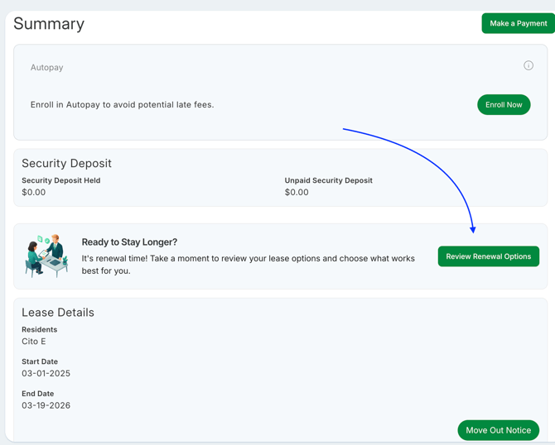Click the Lease Details heading

tap(58, 313)
